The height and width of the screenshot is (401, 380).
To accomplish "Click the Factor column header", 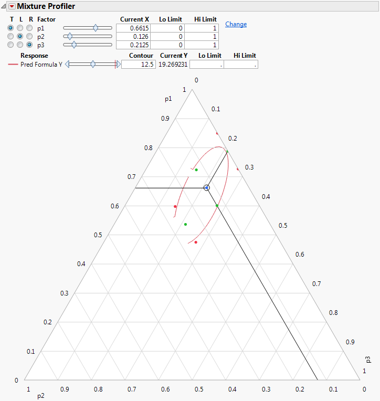I will [x=46, y=19].
